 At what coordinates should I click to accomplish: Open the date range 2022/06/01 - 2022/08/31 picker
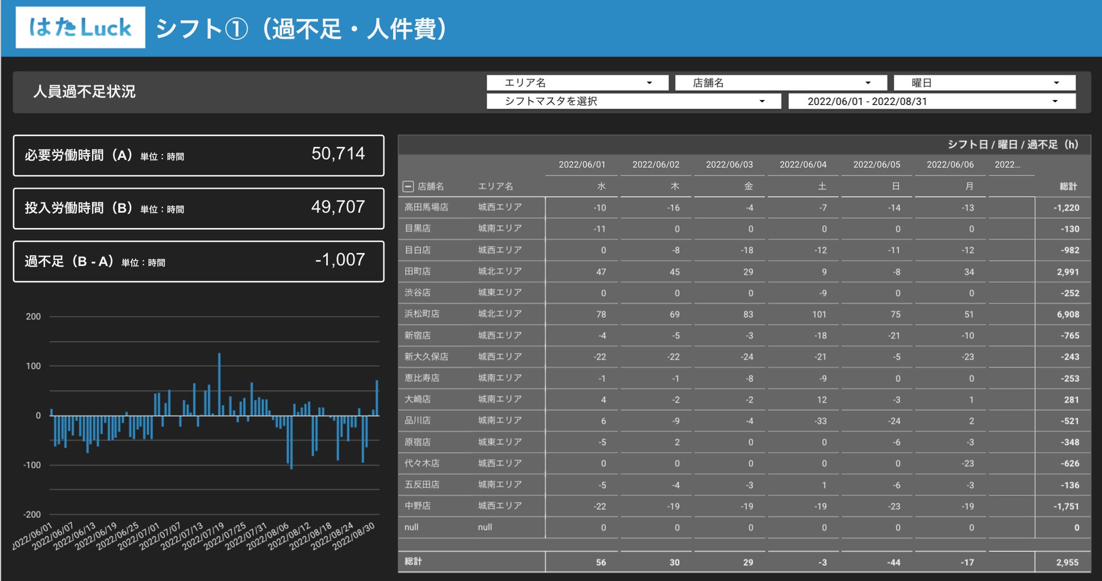point(932,101)
